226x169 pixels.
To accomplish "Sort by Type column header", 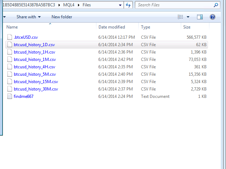I will (x=145, y=27).
